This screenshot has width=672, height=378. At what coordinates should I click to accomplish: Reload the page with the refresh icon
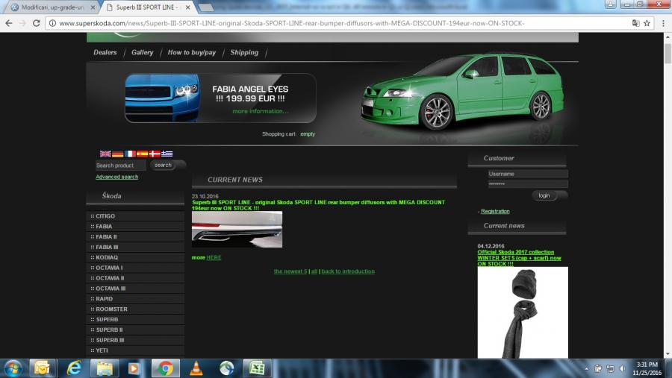point(37,23)
